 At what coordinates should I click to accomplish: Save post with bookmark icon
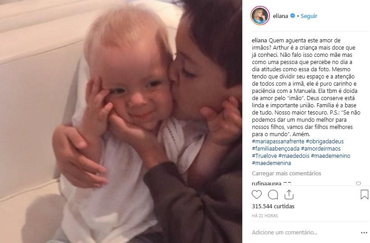364,195
